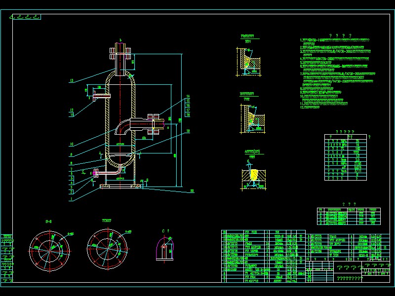395x296 pixels.
Task: Select the first surface-roughness symbol at top-left
Action: tap(12, 16)
